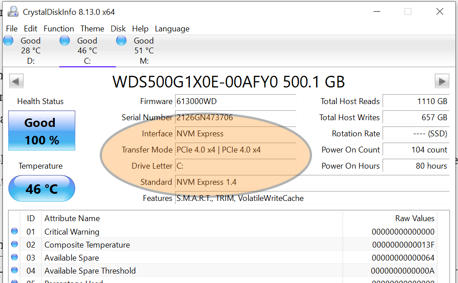The width and height of the screenshot is (458, 283).
Task: Click raw value 000000000013F
Action: [403, 244]
